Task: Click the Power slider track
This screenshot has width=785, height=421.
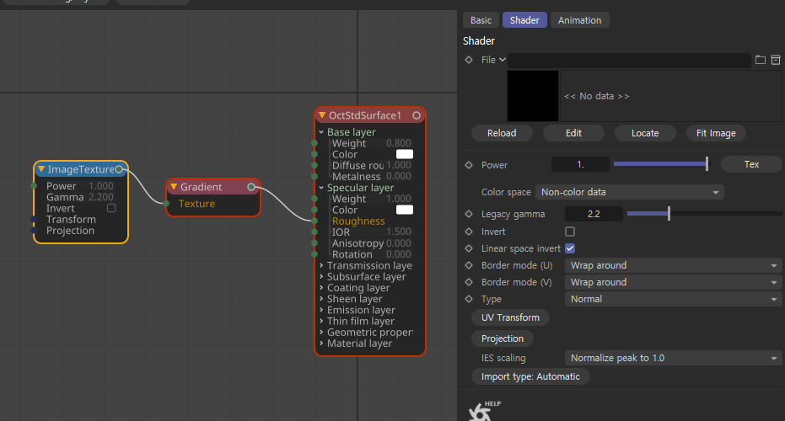Action: (661, 164)
